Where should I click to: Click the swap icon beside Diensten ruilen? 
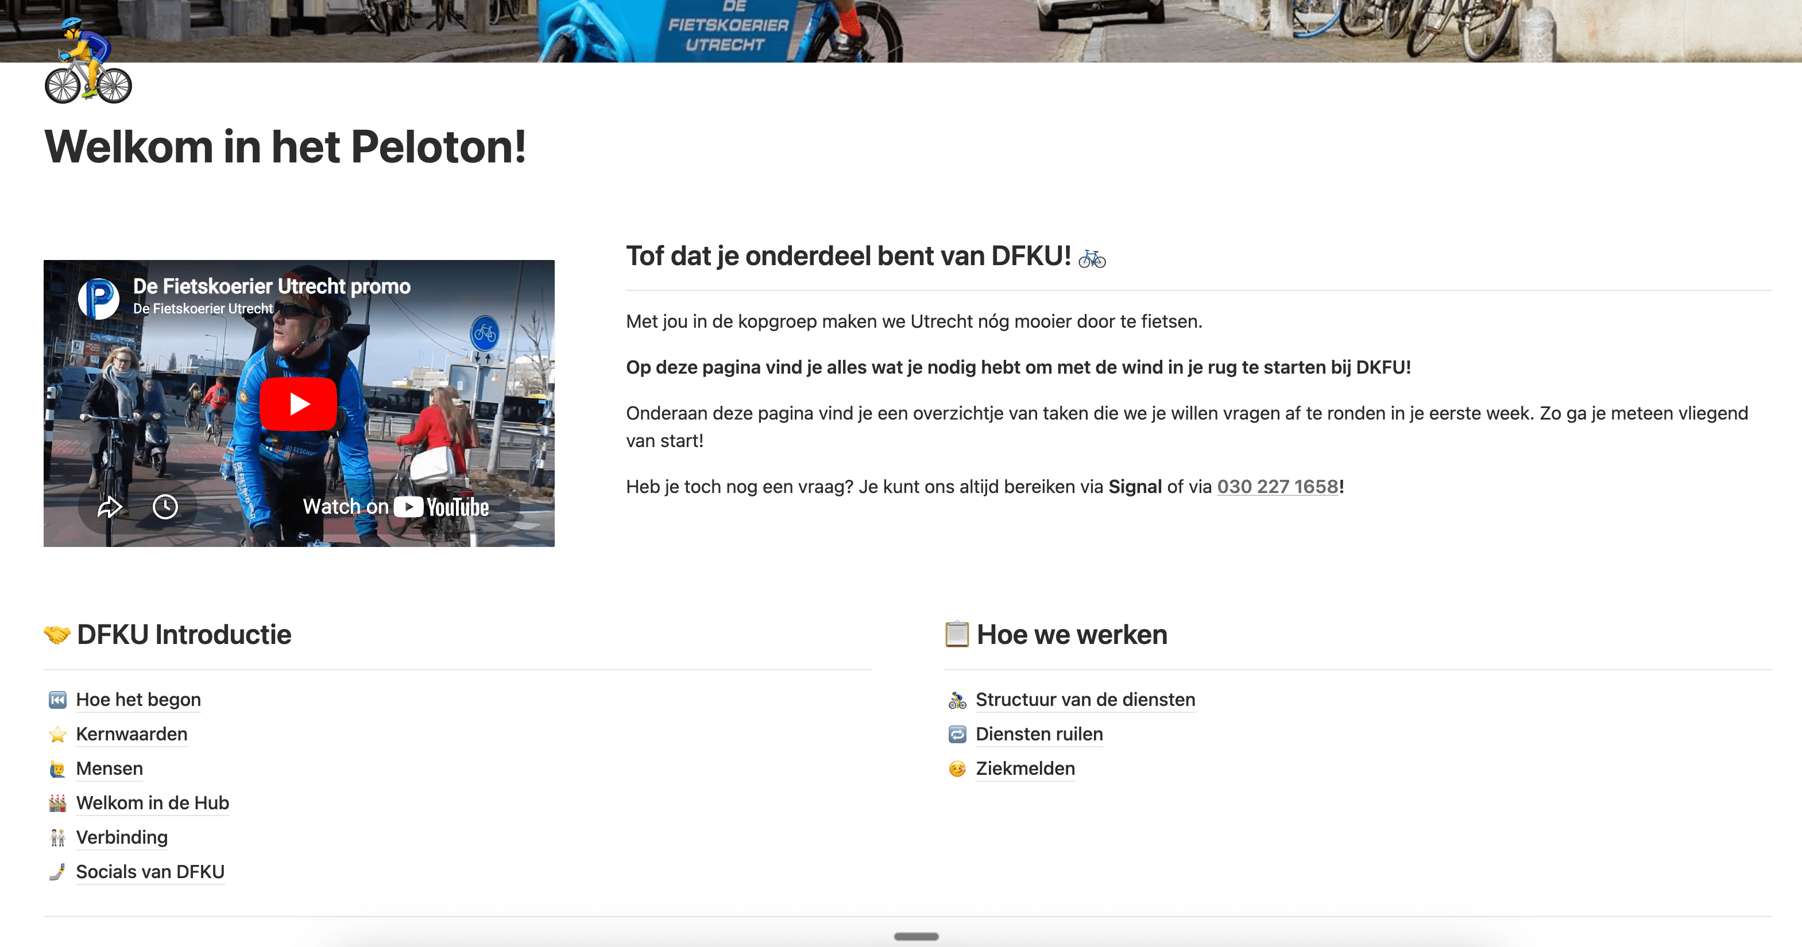957,735
